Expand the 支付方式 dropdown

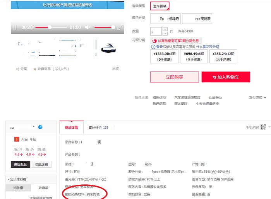[x=258, y=97]
